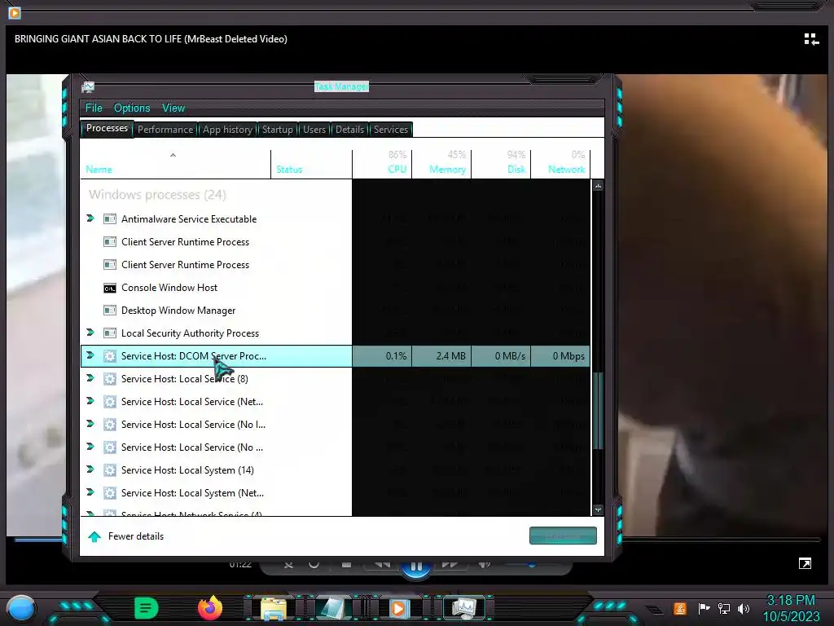Click the Task Manager title bar icon
This screenshot has width=834, height=626.
tap(88, 86)
